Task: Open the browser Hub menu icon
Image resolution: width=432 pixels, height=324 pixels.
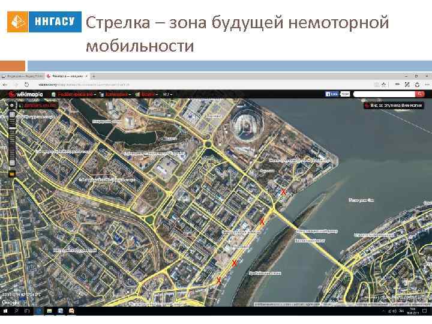Action: point(397,85)
